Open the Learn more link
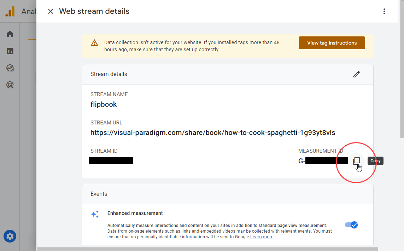The width and height of the screenshot is (404, 251). 262,237
